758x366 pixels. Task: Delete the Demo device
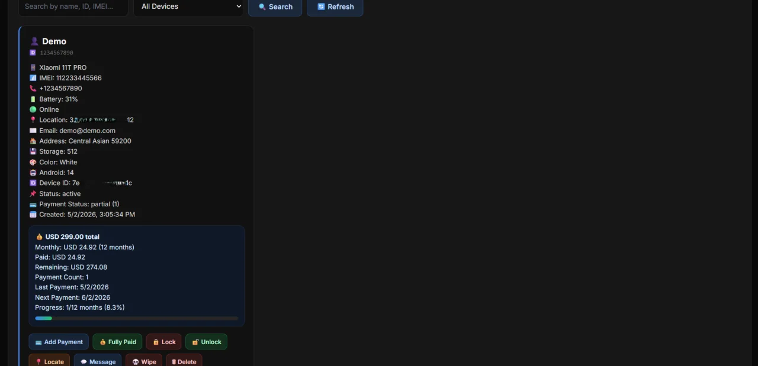click(x=184, y=361)
